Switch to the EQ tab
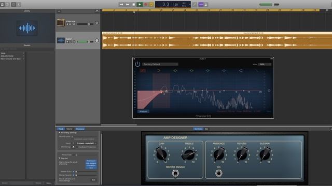332x186 pixels. pos(206,129)
